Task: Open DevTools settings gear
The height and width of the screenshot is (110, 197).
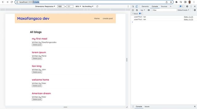Action: click(x=187, y=6)
